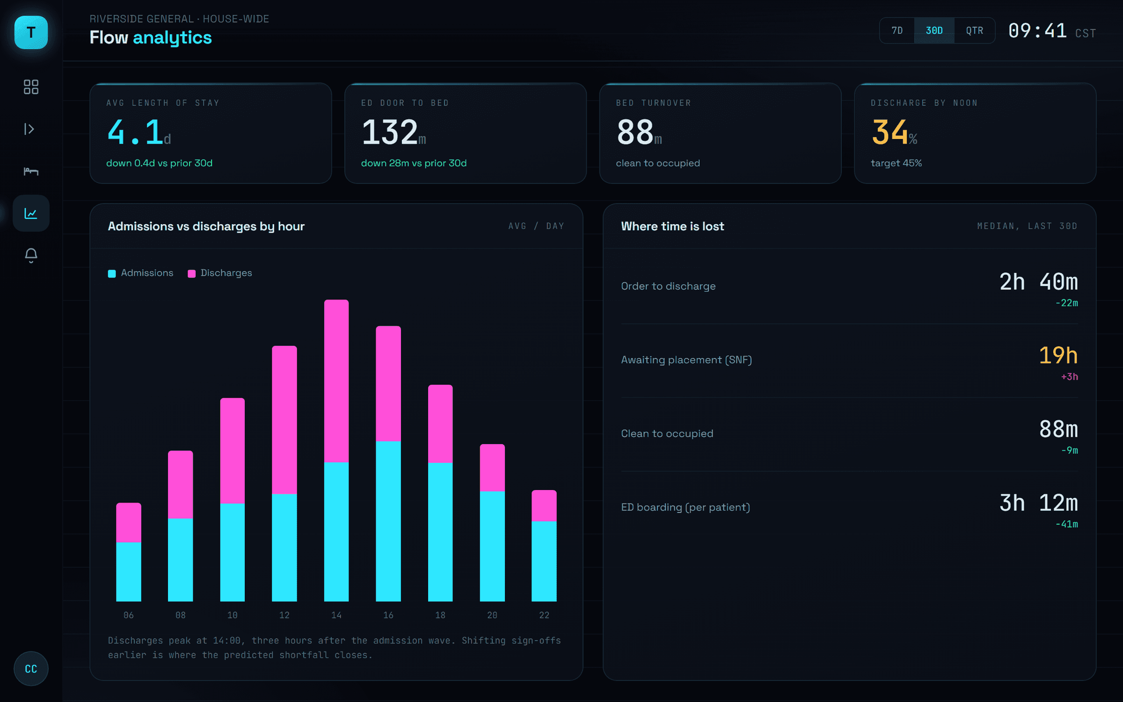Click the T app logo icon
This screenshot has height=702, width=1123.
(x=31, y=32)
